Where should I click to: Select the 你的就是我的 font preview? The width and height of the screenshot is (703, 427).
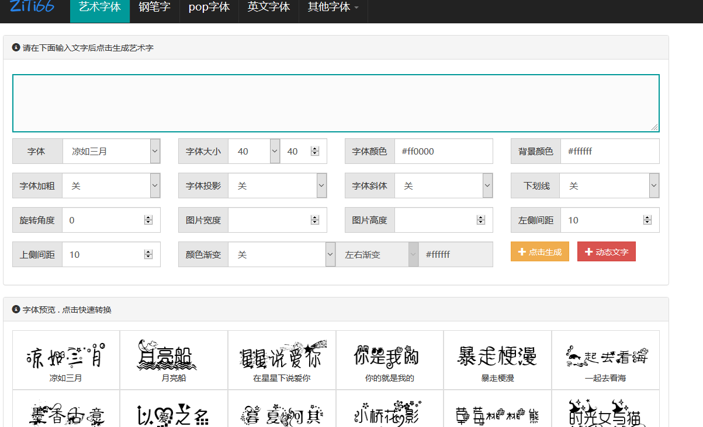point(389,360)
